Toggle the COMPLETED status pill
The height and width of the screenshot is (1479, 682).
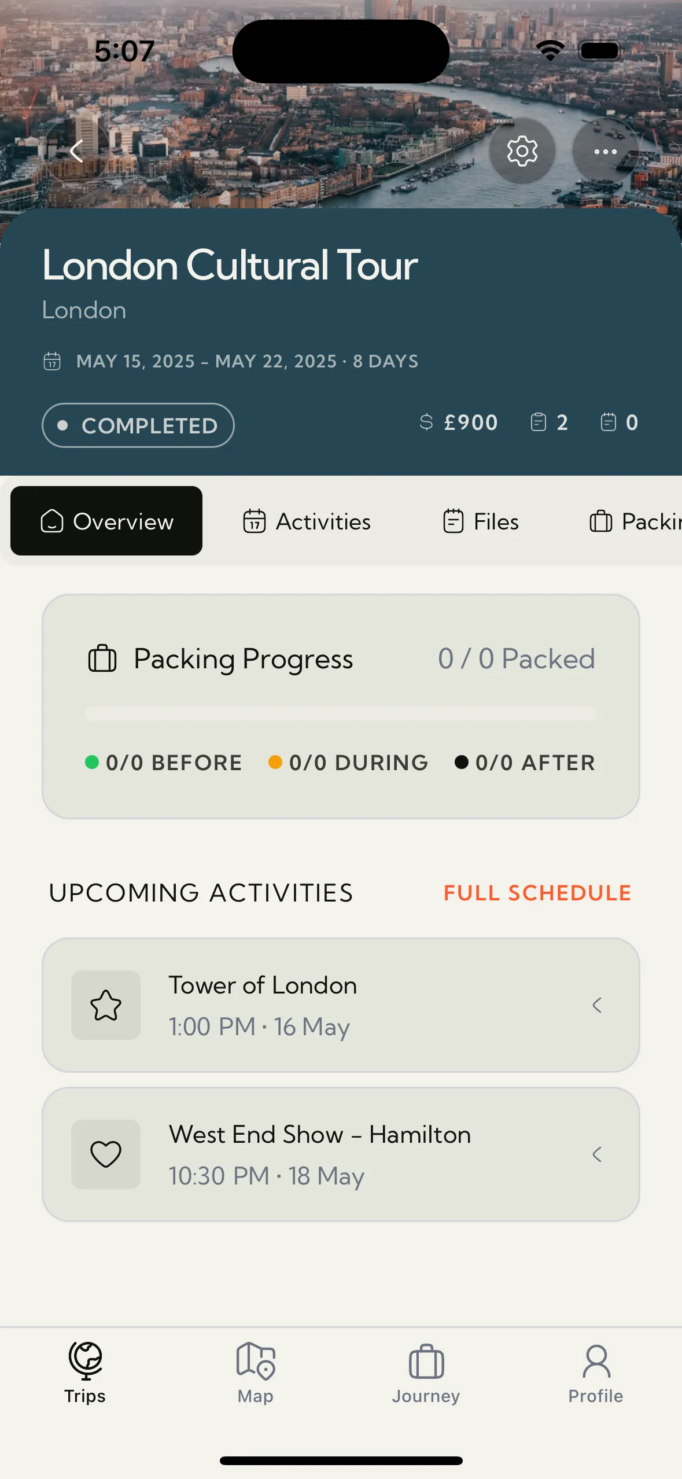point(138,425)
